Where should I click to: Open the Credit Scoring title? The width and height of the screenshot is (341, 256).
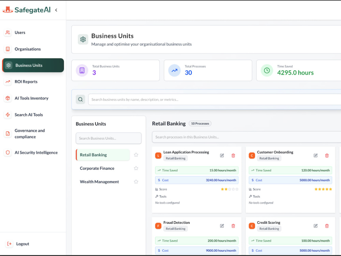pos(269,223)
